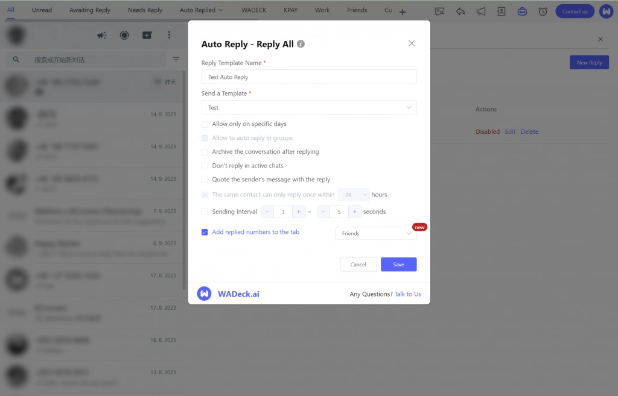Click the alarm clock reminder icon
Screen dimensions: 618x396
pyautogui.click(x=542, y=11)
